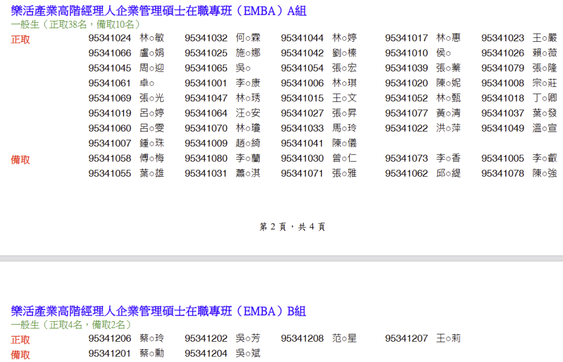The width and height of the screenshot is (563, 362).
Task: Select applicant number 95341015
Action: click(302, 98)
